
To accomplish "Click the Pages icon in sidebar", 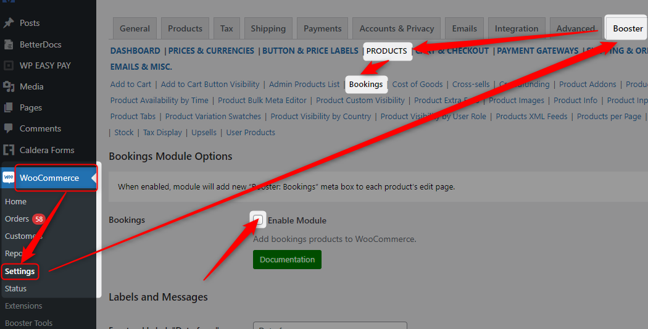I will [8, 107].
